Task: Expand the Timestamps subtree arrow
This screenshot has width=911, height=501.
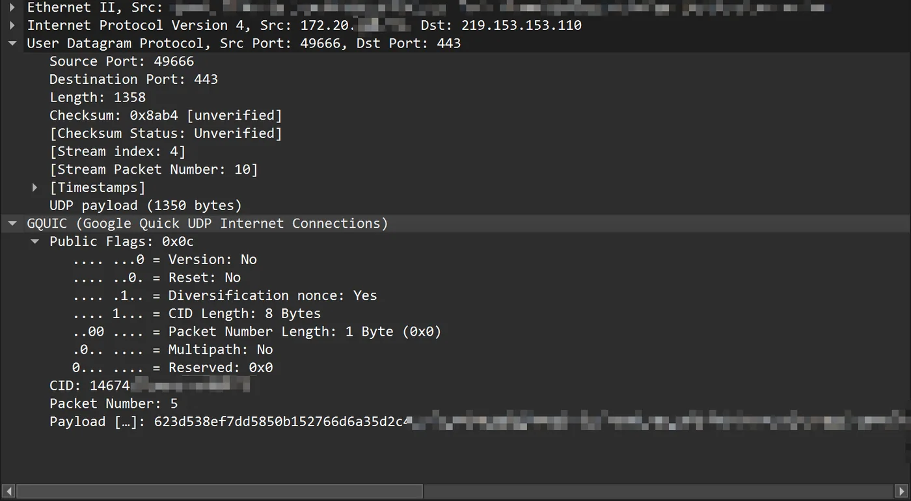Action: click(x=35, y=187)
